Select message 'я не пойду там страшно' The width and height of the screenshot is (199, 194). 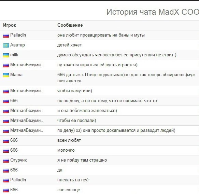tap(82, 160)
